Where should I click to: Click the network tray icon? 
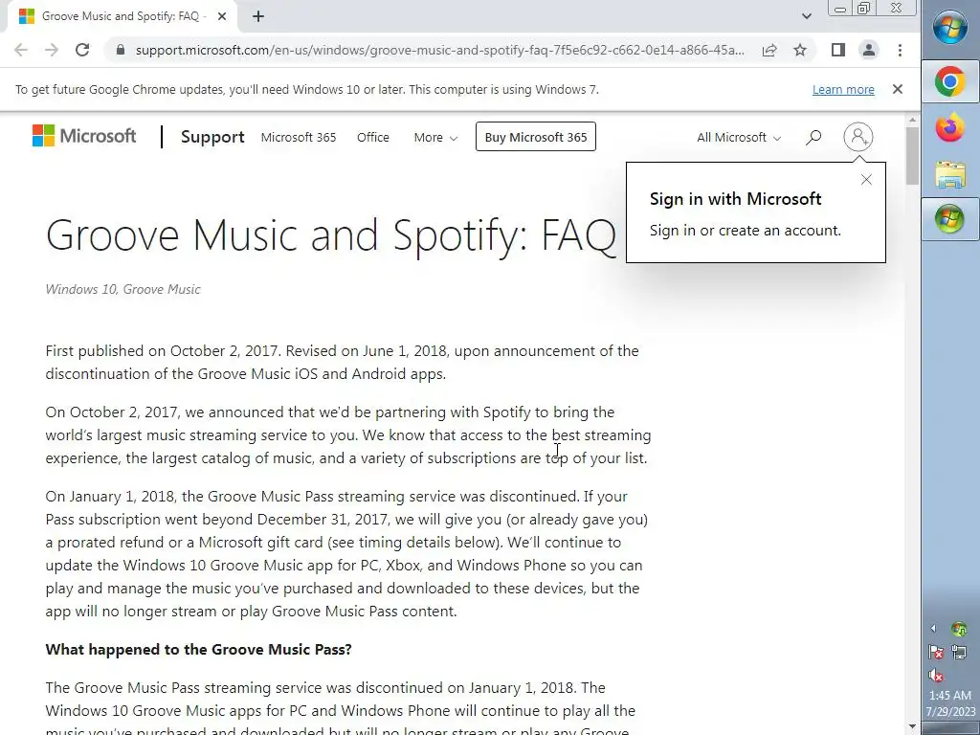(959, 653)
